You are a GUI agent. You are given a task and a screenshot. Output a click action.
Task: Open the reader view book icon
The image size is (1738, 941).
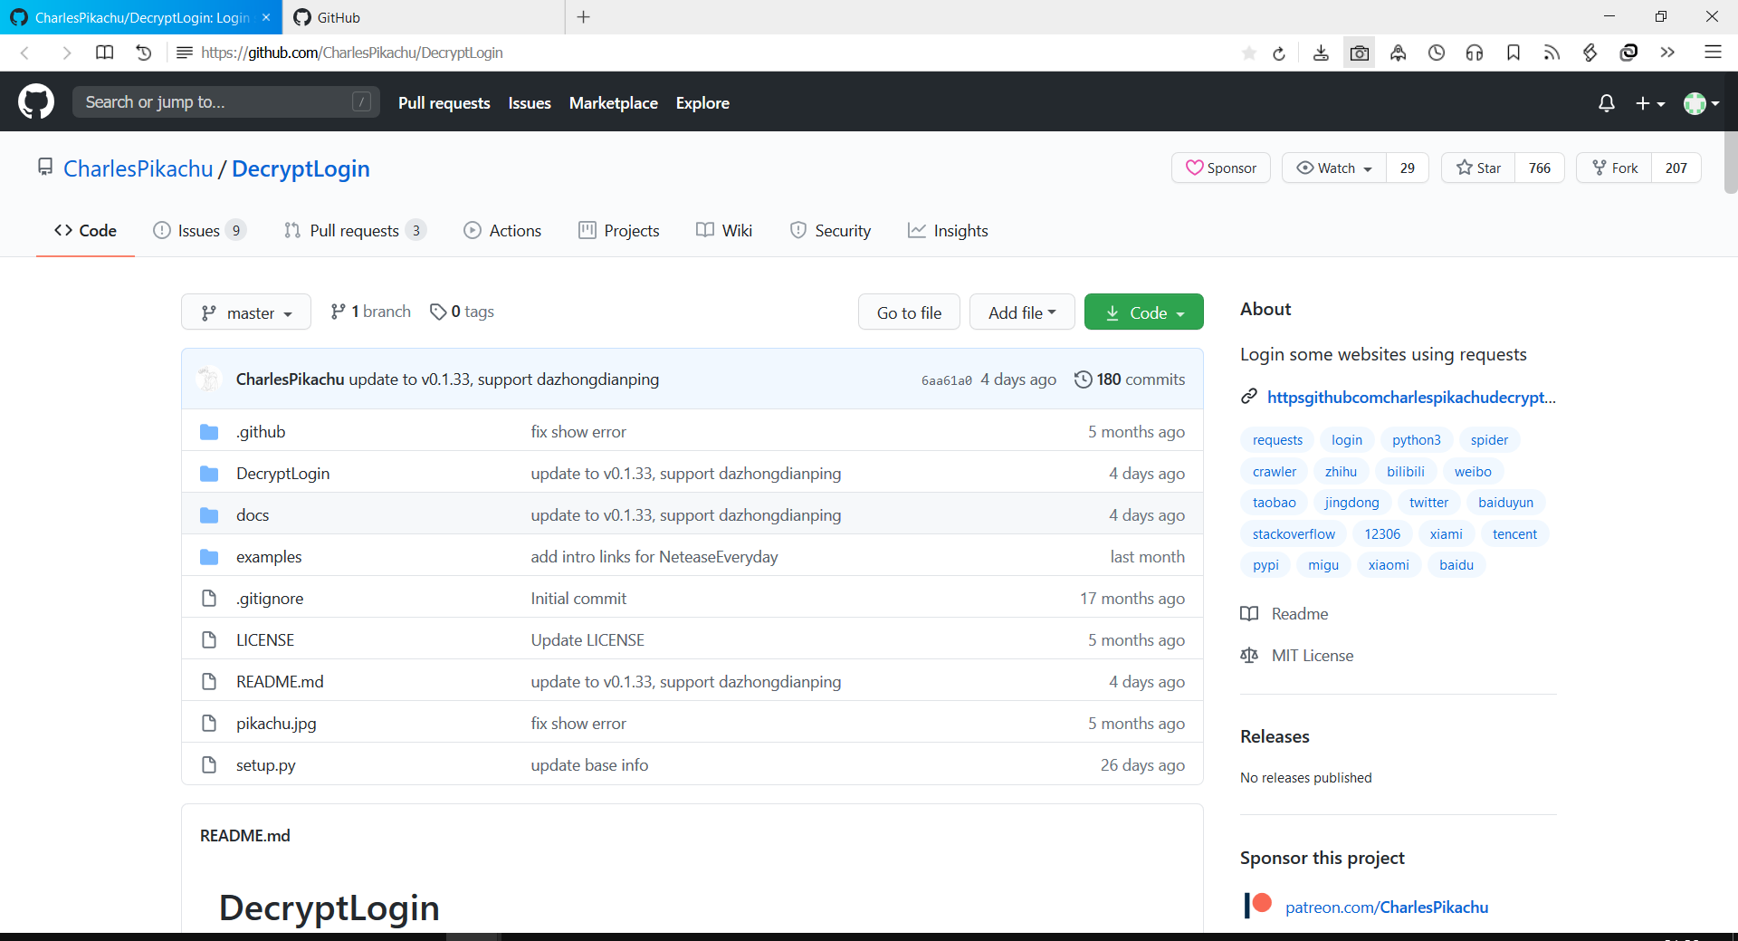(x=105, y=53)
